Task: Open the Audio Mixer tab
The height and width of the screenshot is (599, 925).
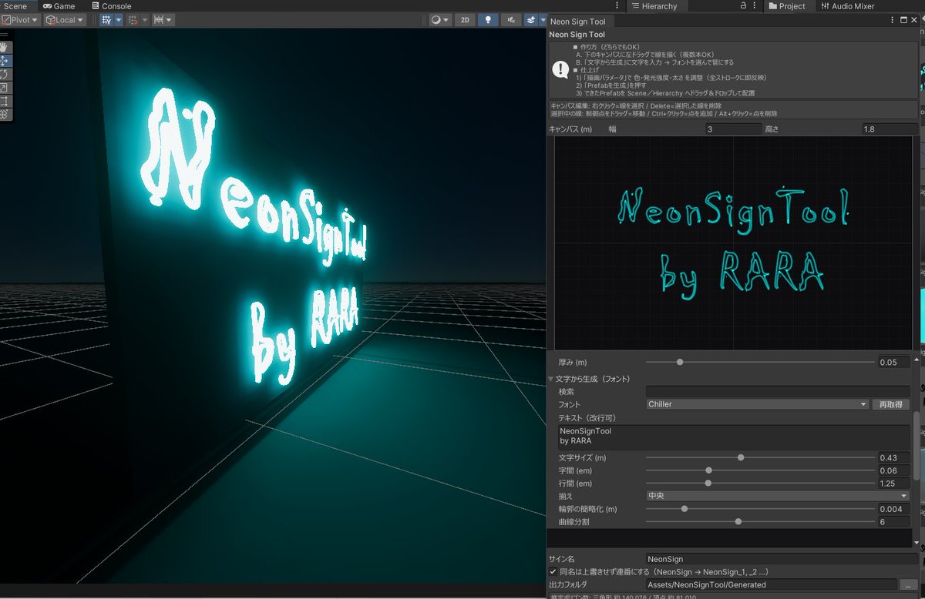Action: tap(846, 6)
